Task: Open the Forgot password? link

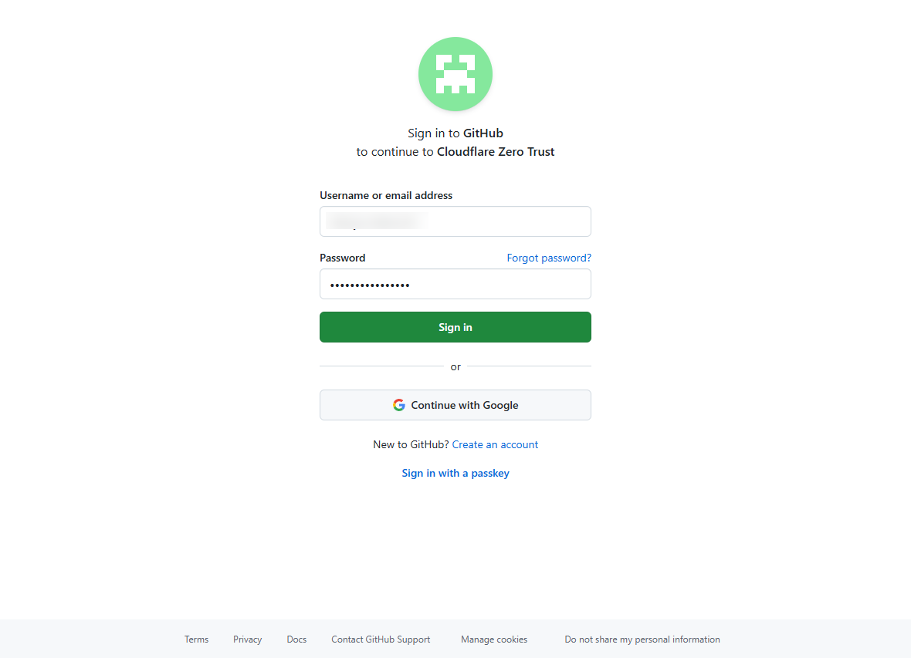Action: pos(548,258)
